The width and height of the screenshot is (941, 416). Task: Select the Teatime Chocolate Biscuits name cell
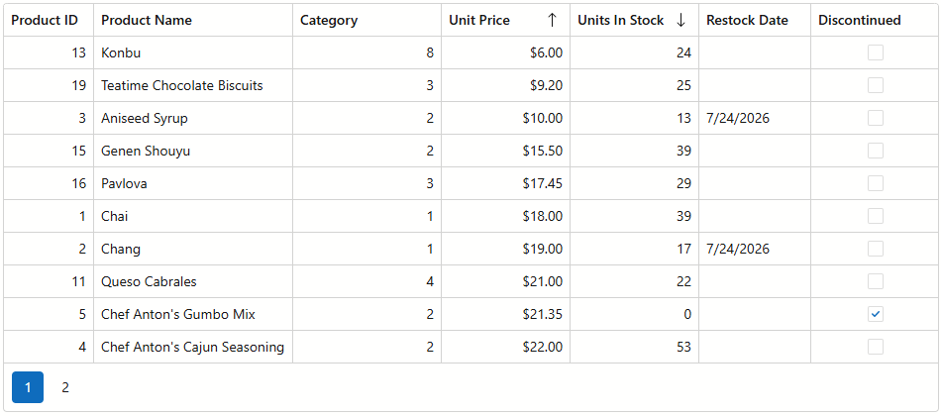(193, 85)
